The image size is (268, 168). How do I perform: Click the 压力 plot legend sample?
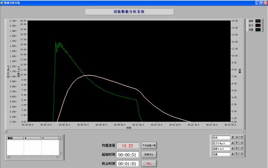[x=258, y=25]
